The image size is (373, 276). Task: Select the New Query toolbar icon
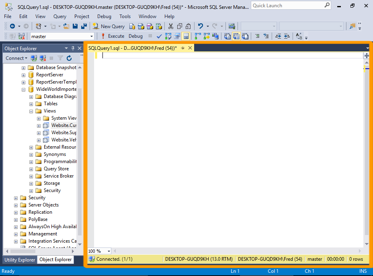pyautogui.click(x=109, y=26)
